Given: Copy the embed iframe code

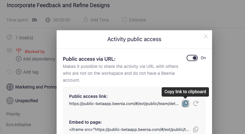Looking at the screenshot, I should click(x=196, y=129).
